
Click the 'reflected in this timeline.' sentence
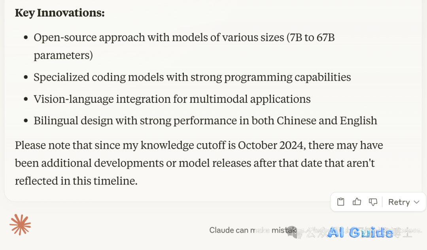[x=76, y=181]
